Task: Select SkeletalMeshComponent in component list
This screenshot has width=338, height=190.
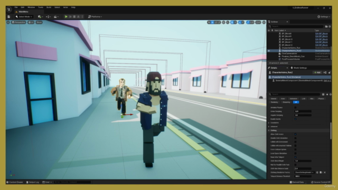Action: 299,81
